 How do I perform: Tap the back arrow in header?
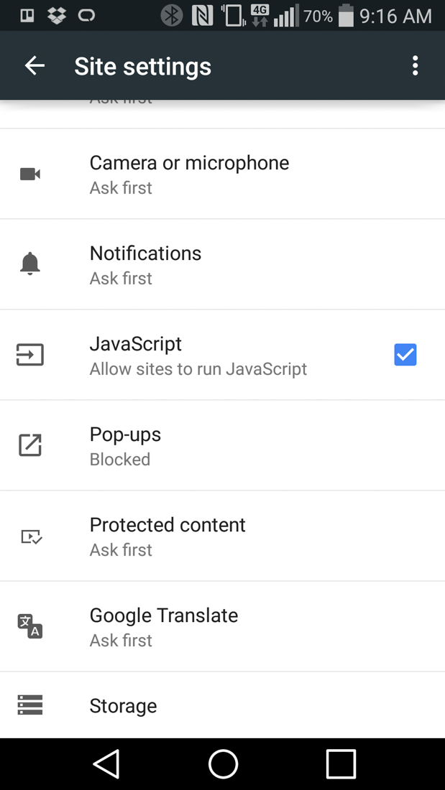[35, 66]
